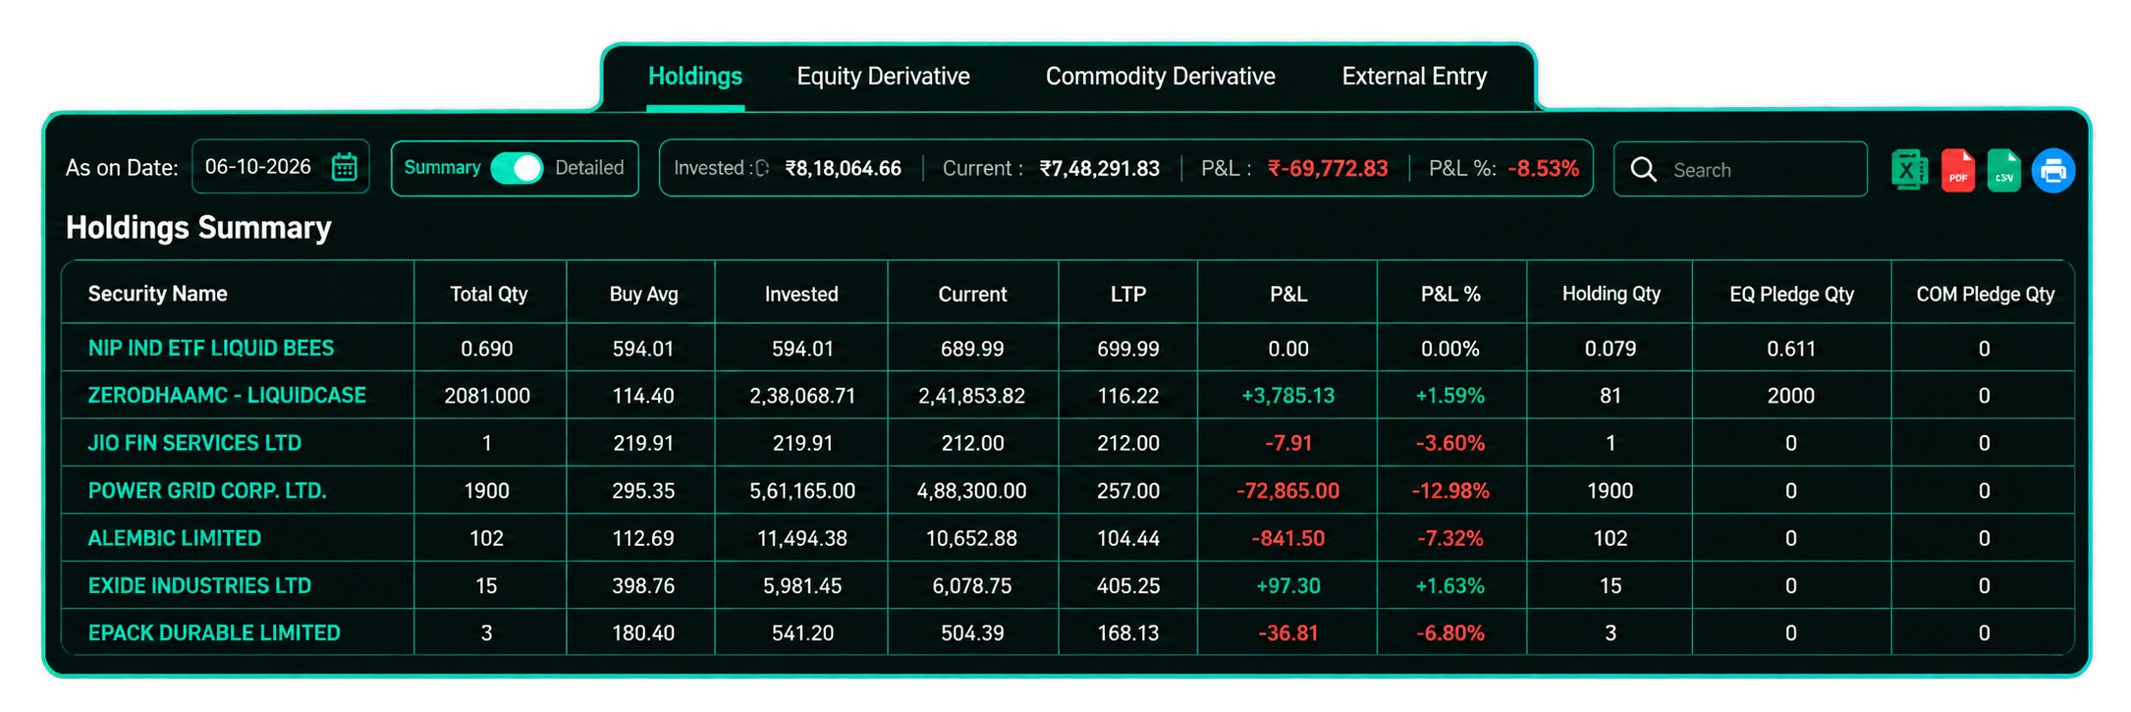Screen dimensions: 2131x712
Task: Export holdings to Excel file
Action: [x=1909, y=170]
